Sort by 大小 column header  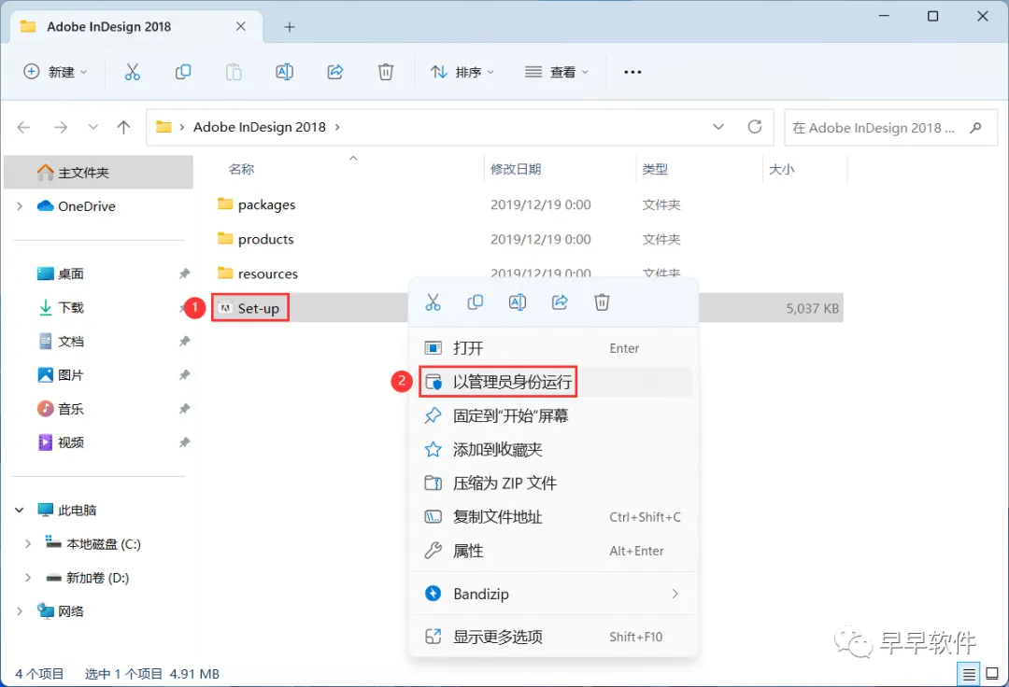pyautogui.click(x=781, y=169)
